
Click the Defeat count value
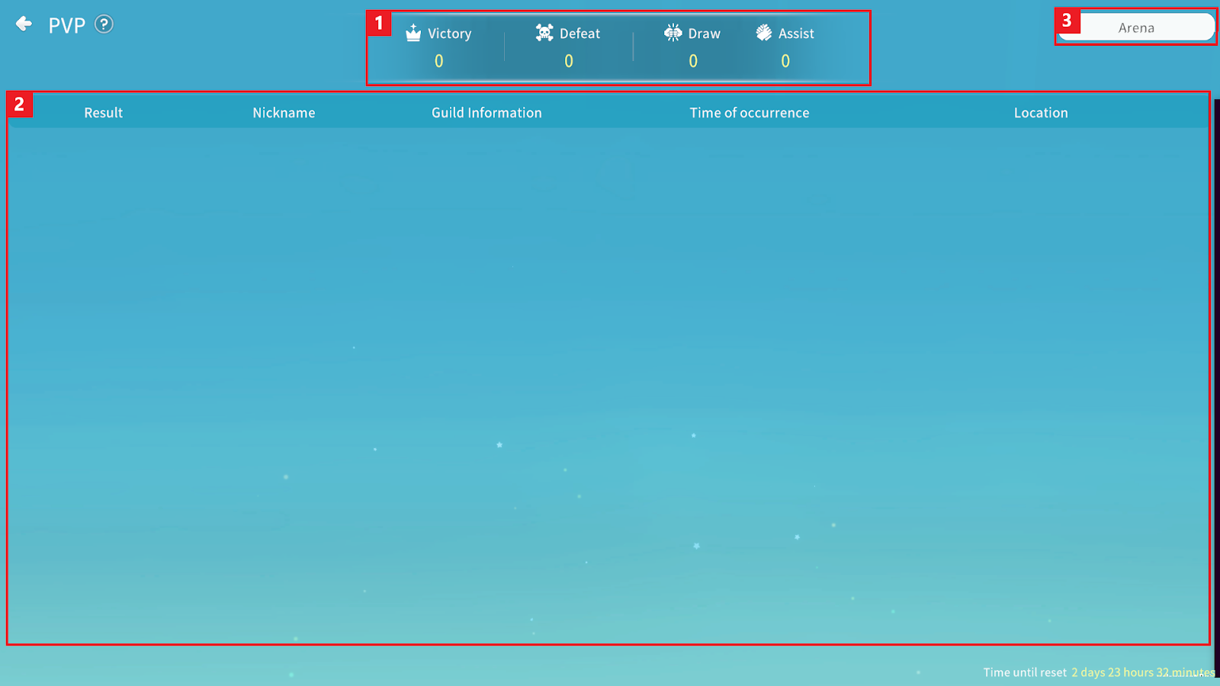569,61
